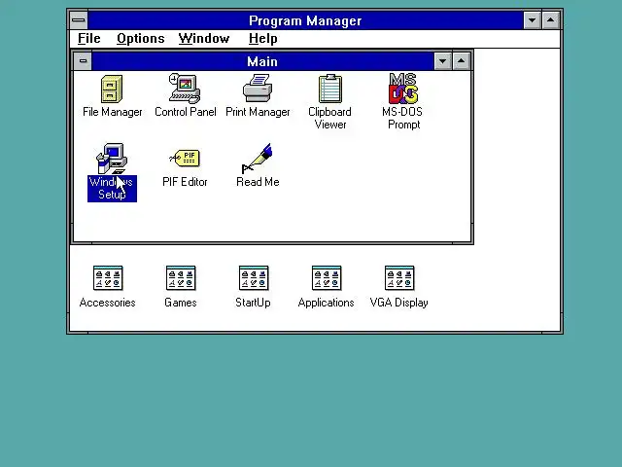This screenshot has height=467, width=622.
Task: Open the File menu
Action: (89, 39)
